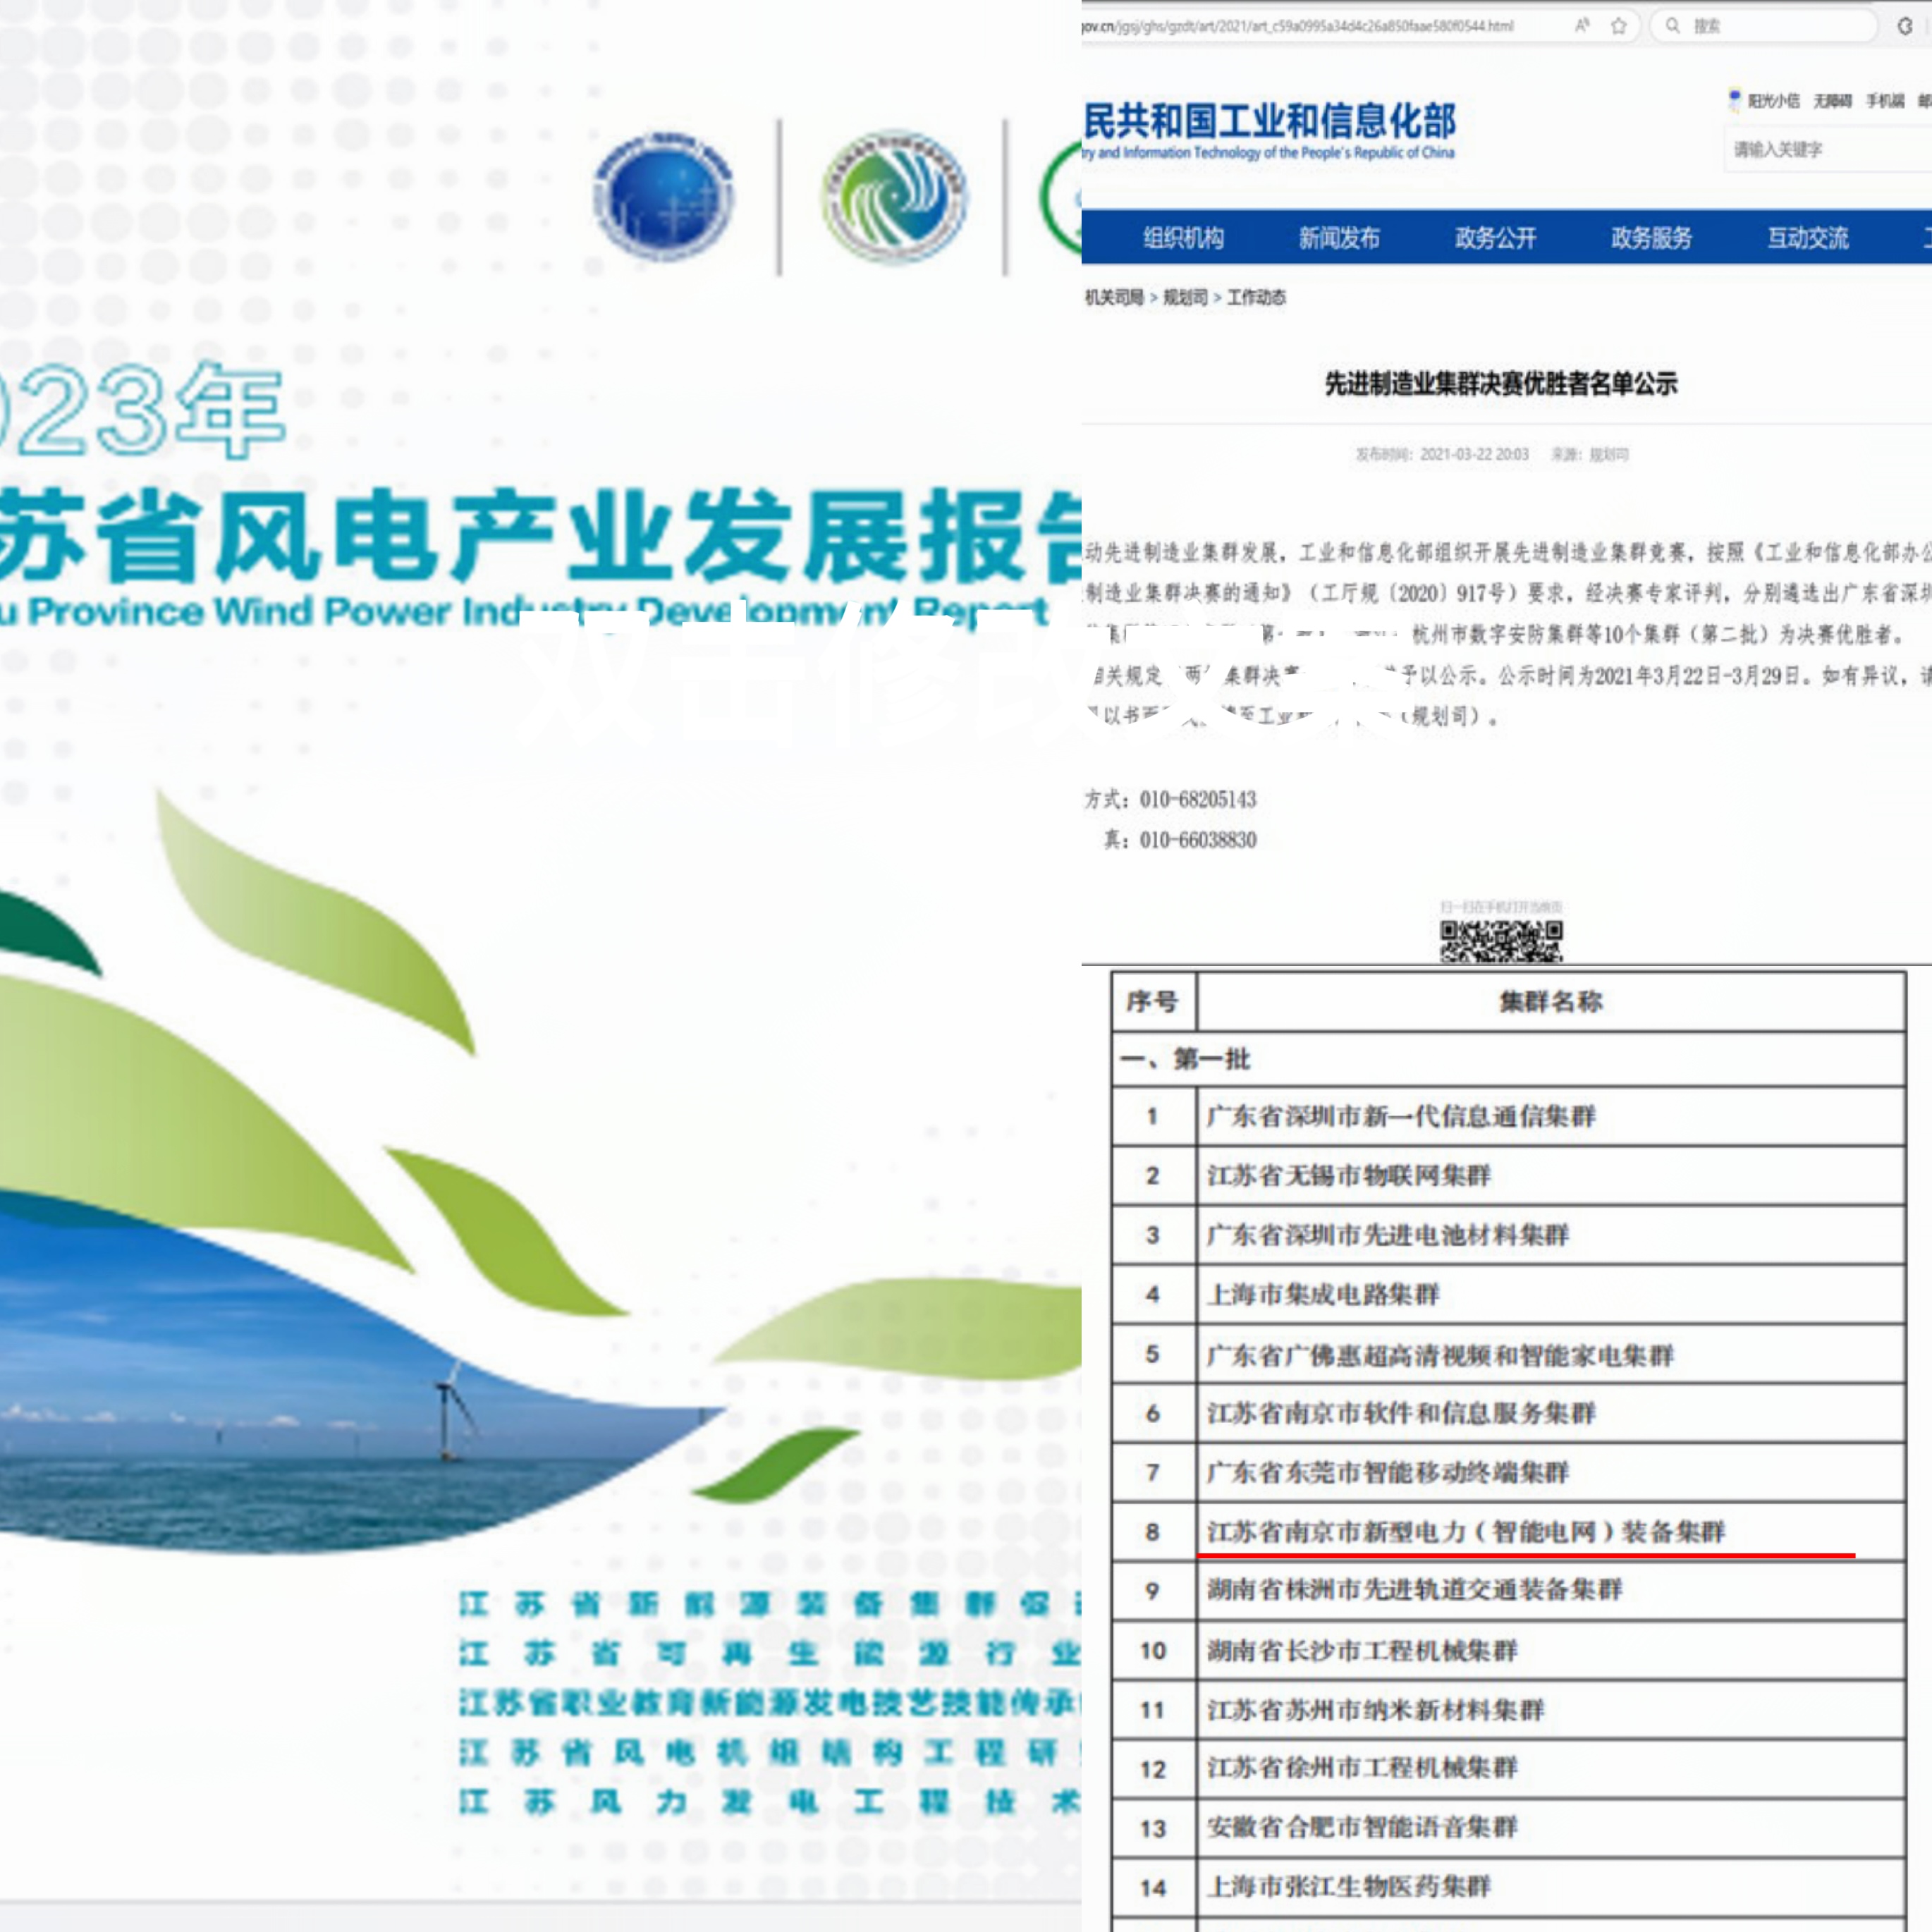The image size is (1932, 1932).
Task: Open the 组织机构 navigation menu
Action: (1183, 238)
